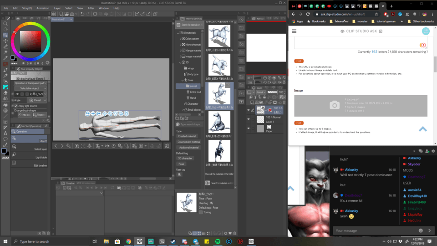Image resolution: width=437 pixels, height=246 pixels.
Task: Click Show all the materials in the folder
Action: pos(219,174)
